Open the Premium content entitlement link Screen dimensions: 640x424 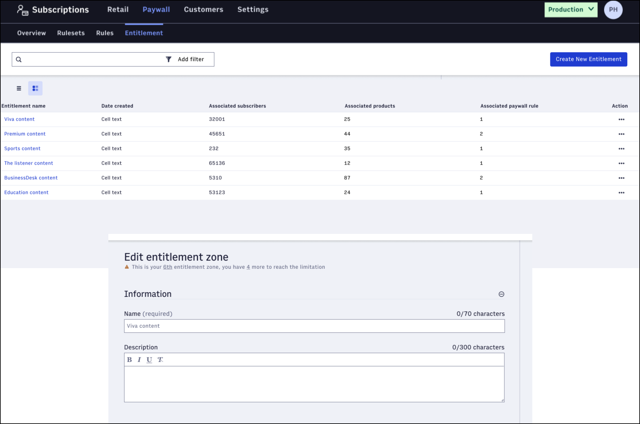click(x=25, y=134)
